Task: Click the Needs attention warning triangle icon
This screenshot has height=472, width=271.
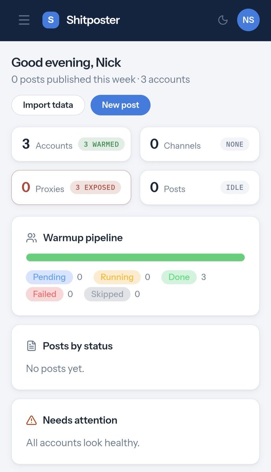Action: [32, 420]
